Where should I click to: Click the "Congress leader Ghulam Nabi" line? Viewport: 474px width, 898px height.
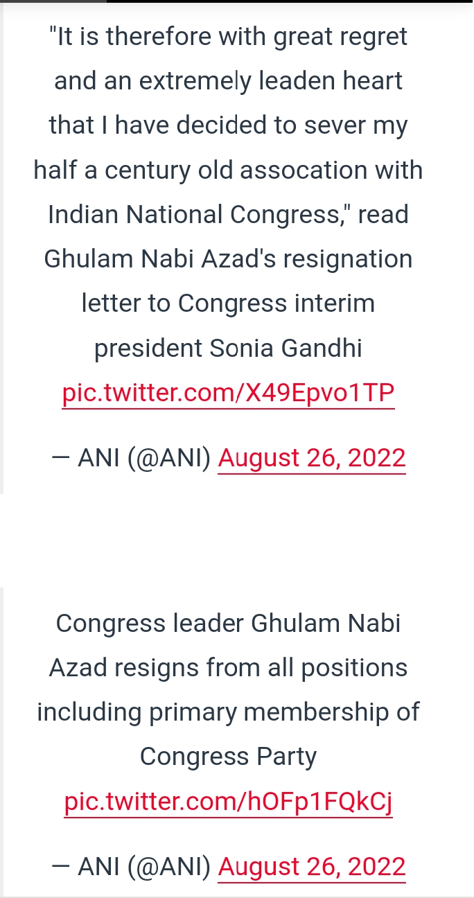tap(228, 624)
